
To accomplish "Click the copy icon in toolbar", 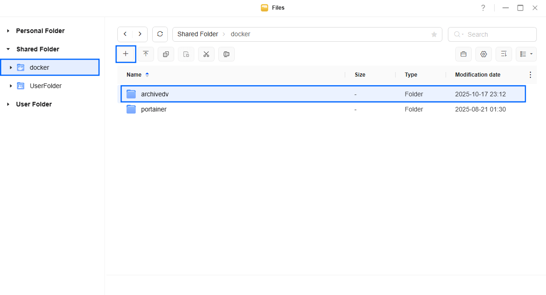I will click(x=166, y=54).
